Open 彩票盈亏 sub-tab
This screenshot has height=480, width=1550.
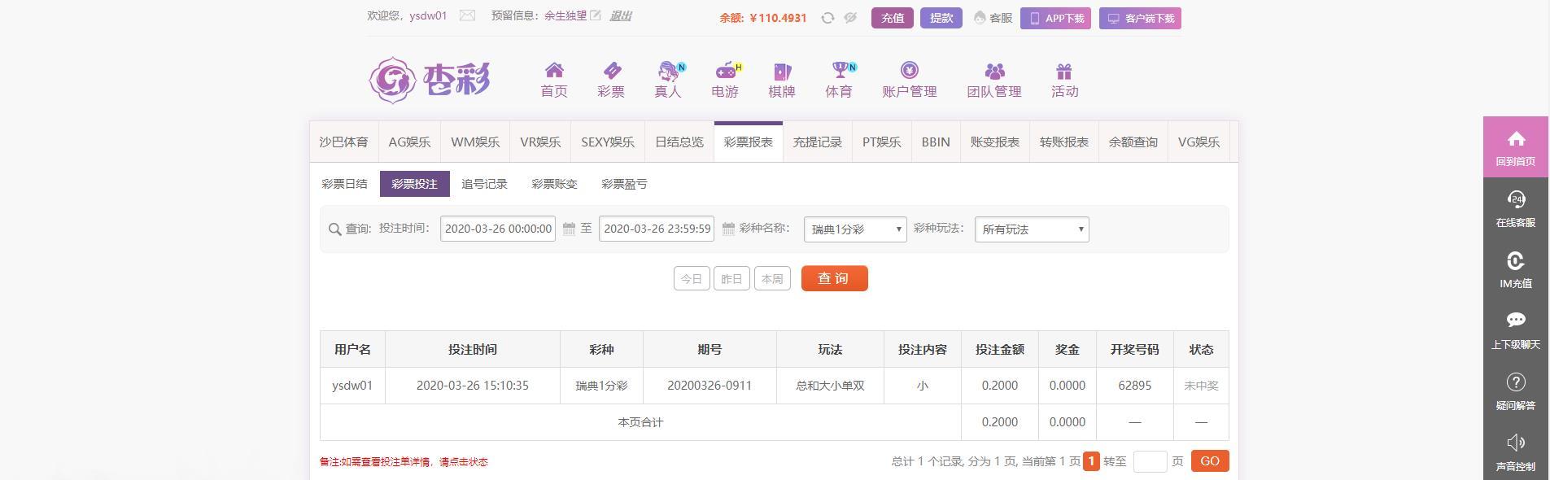[625, 184]
